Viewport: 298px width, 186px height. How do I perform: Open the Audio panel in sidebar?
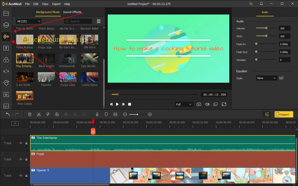tap(6, 37)
